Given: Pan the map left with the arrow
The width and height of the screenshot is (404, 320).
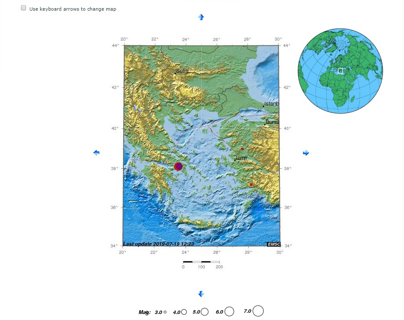Looking at the screenshot, I should 96,153.
